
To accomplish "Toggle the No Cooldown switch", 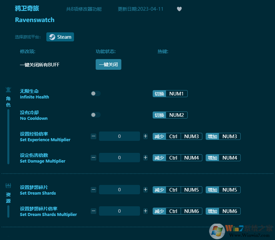I will 95,115.
